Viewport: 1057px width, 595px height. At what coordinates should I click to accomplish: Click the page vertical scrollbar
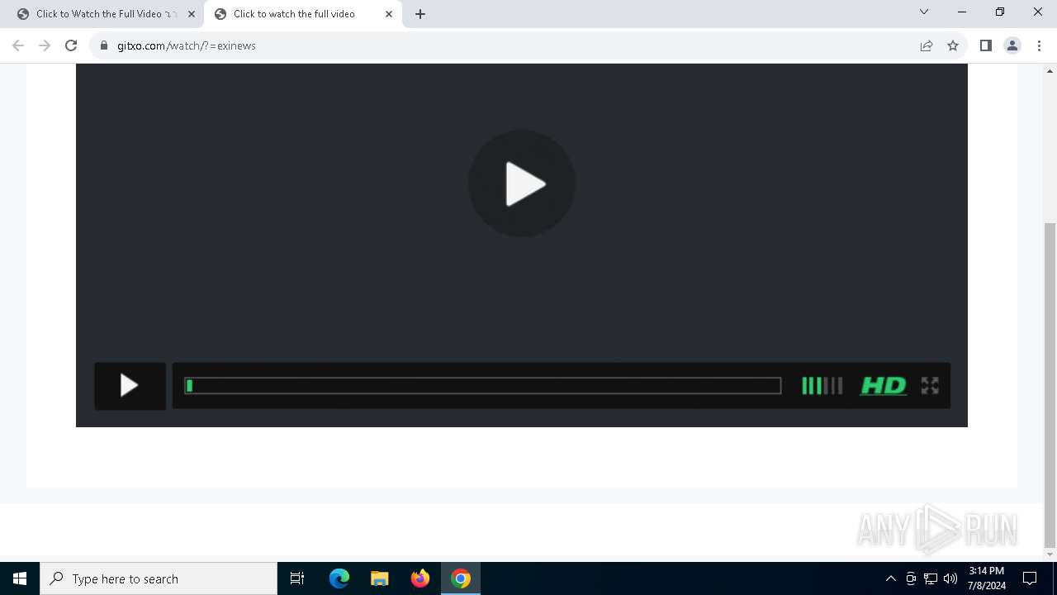click(x=1050, y=384)
